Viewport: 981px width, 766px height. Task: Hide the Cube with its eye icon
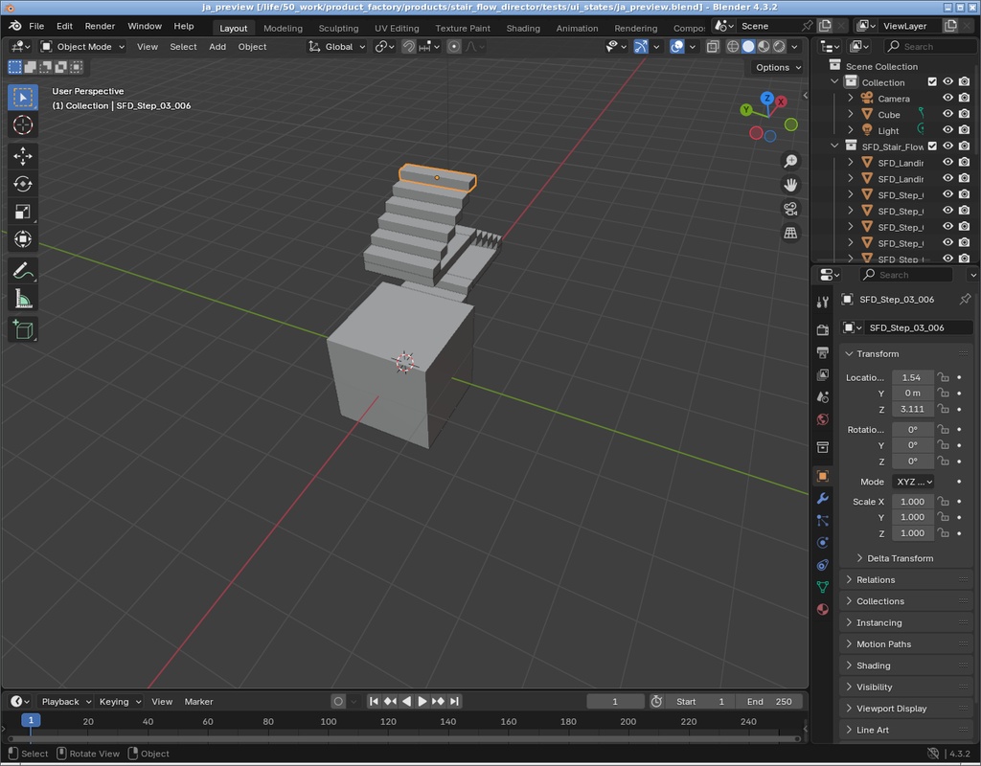(947, 114)
